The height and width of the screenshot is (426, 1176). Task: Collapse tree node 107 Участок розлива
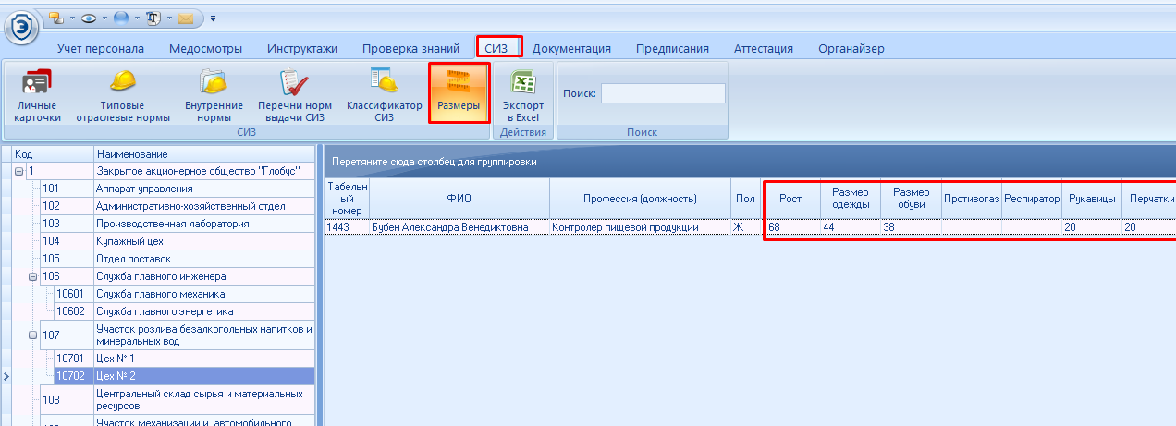[x=33, y=335]
